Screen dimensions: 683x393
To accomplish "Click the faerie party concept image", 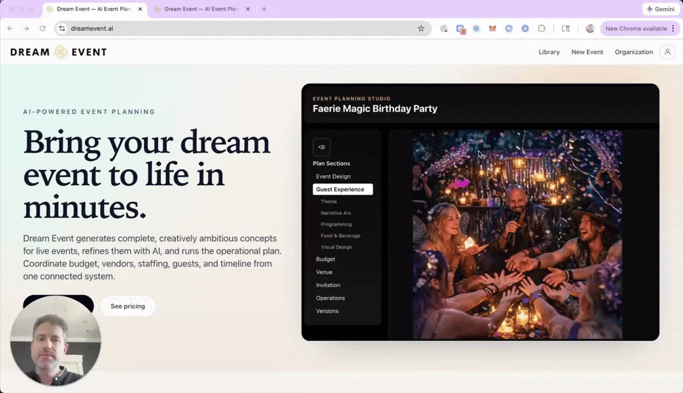I will pos(518,234).
